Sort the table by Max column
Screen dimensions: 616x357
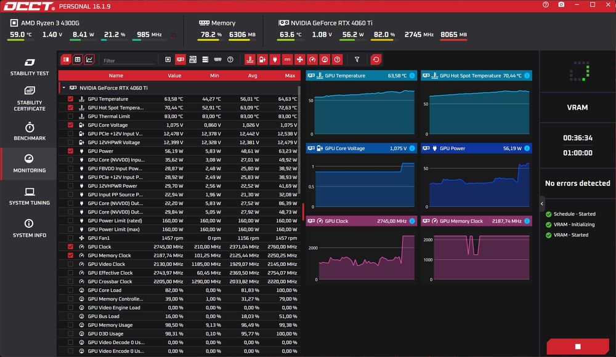[x=290, y=76]
